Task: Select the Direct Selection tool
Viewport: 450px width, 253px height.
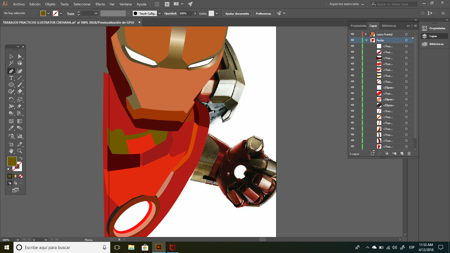Action: tap(20, 57)
